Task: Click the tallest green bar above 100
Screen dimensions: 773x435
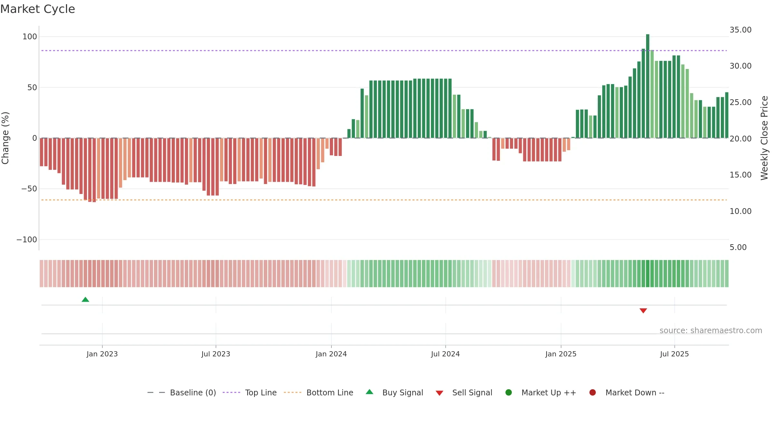Action: 648,86
